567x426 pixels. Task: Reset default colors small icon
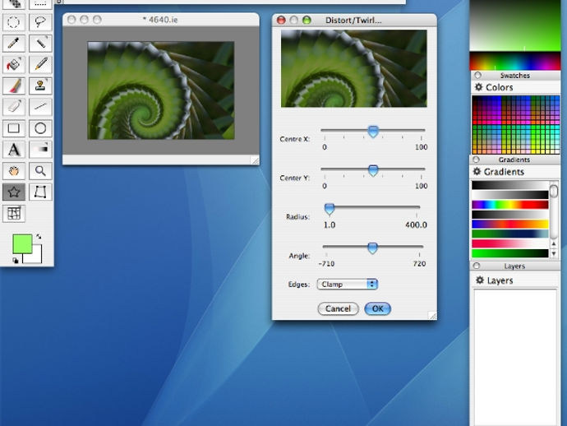[x=15, y=260]
